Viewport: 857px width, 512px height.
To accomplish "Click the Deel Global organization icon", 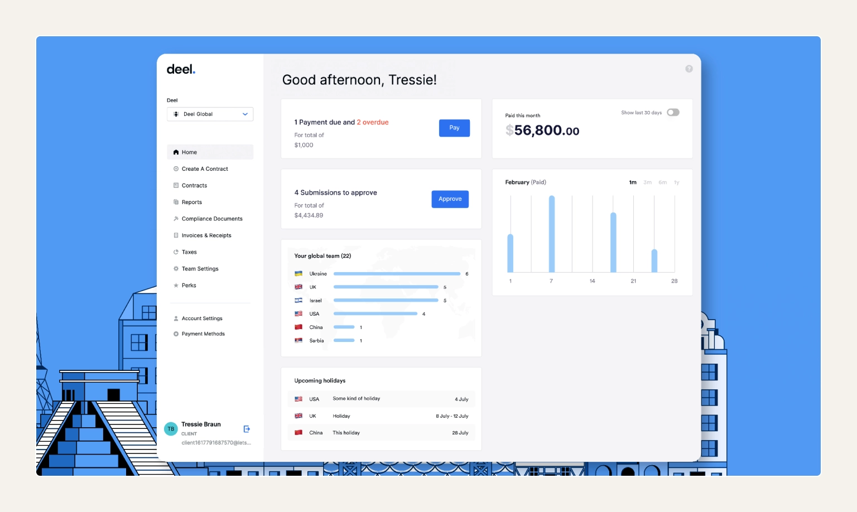I will [x=176, y=114].
